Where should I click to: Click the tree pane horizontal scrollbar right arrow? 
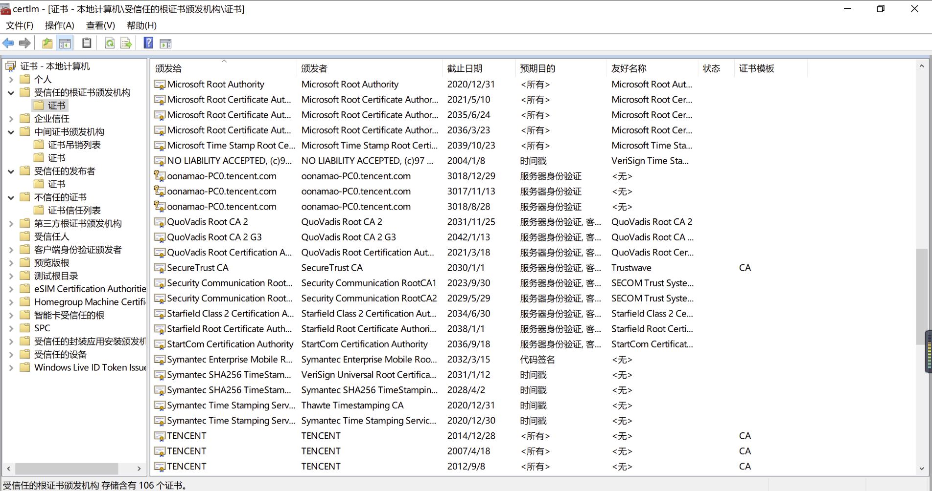click(140, 469)
